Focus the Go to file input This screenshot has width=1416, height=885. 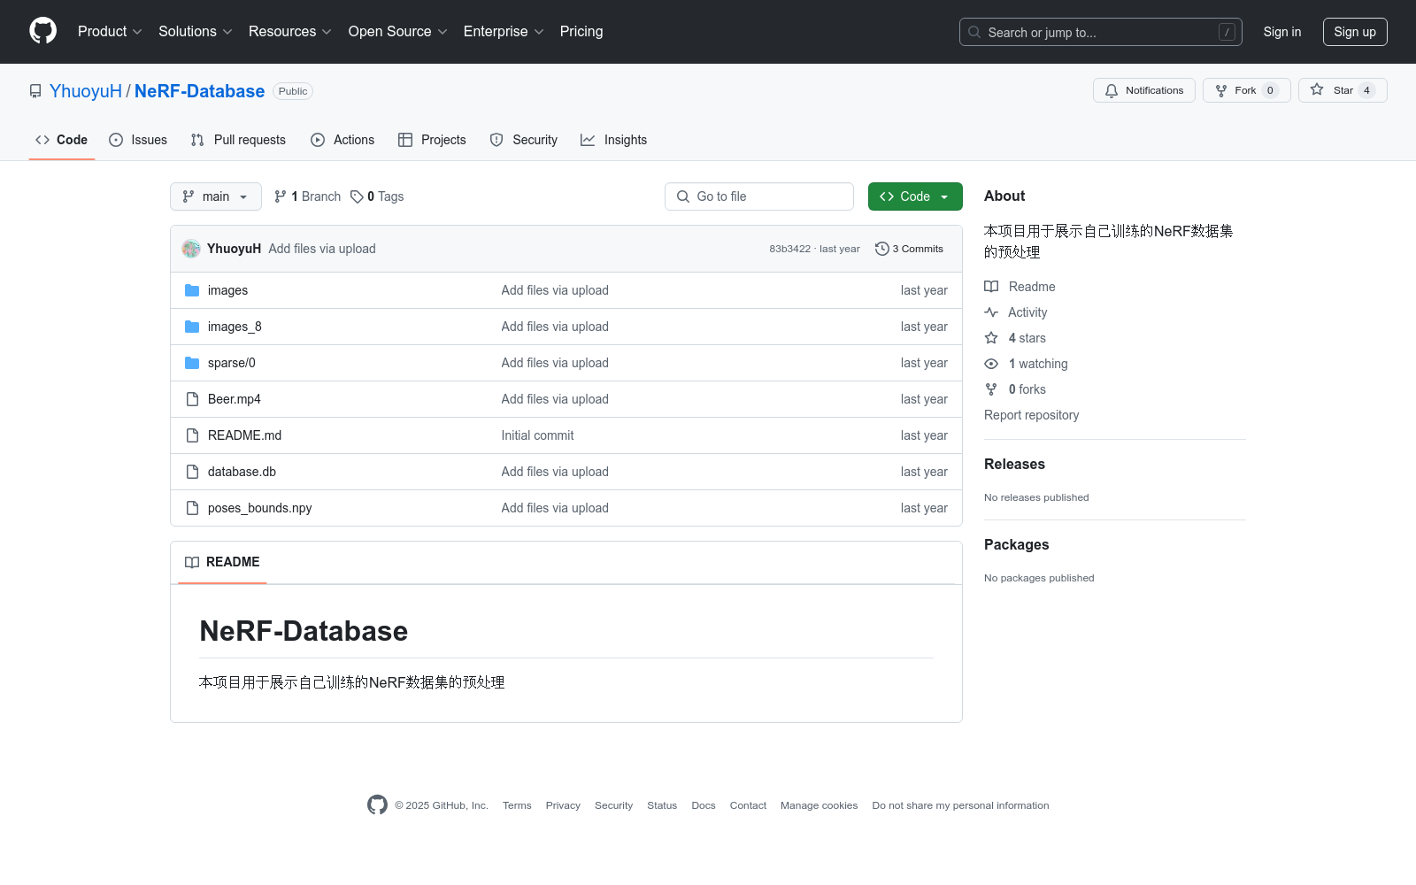tap(759, 196)
